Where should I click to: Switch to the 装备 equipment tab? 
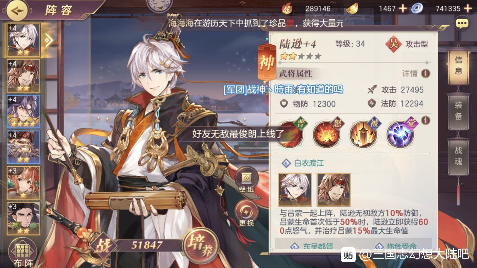point(459,111)
